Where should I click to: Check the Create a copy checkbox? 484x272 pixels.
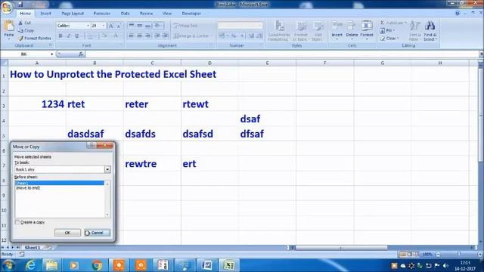[17, 222]
